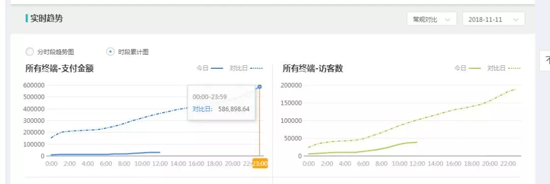The image size is (550, 184).
Task: Toggle 对比日 legend in 访客数 chart
Action: point(504,68)
